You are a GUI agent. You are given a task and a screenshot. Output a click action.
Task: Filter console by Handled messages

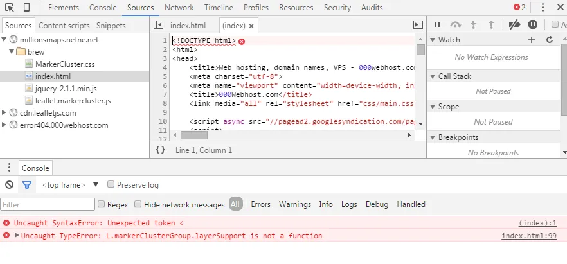coord(411,204)
